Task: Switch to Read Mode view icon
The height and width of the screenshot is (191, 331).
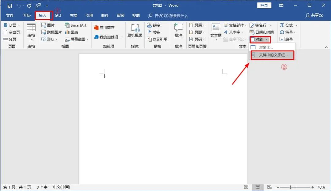Action: (246, 187)
